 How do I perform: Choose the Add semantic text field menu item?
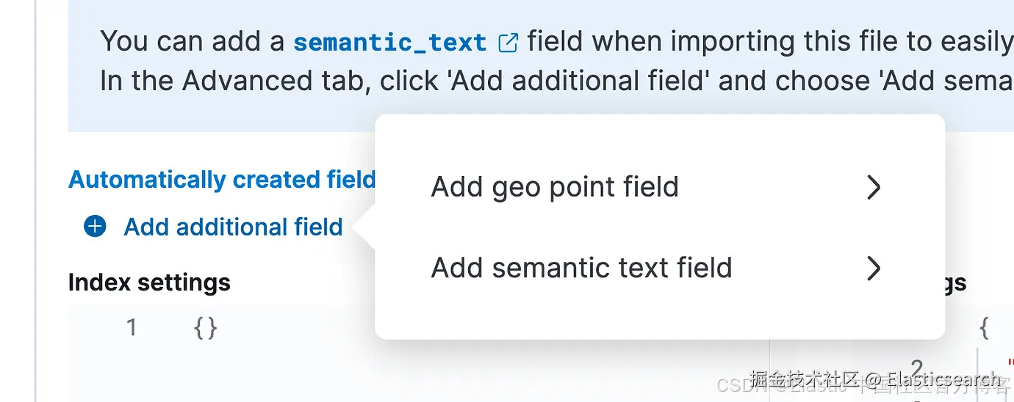(x=581, y=268)
